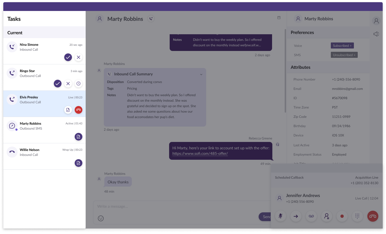This screenshot has height=234, width=386.
Task: Transfer the Jennifer Andrews call
Action: [x=296, y=216]
